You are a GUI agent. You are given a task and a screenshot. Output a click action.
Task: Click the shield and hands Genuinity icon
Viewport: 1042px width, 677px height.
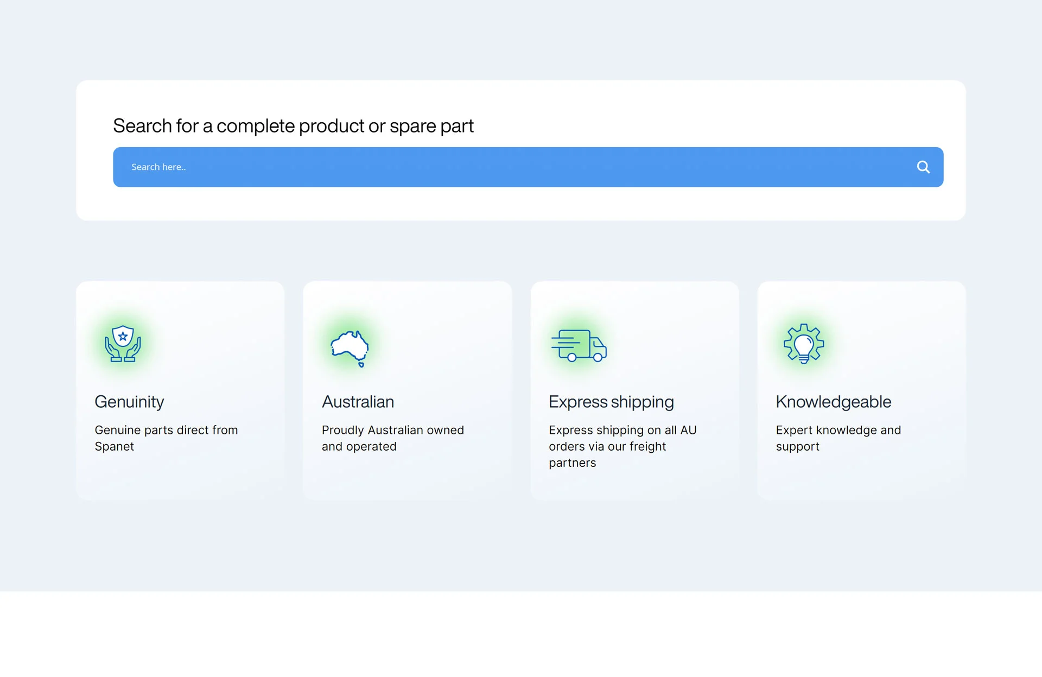(123, 344)
